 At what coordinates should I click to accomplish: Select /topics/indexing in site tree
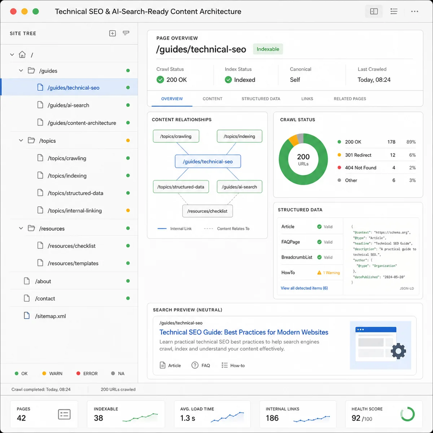pos(69,176)
